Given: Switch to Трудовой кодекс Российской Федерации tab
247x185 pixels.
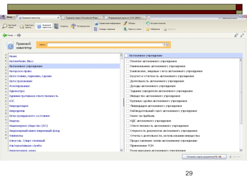Looking at the screenshot, I should 82,18.
